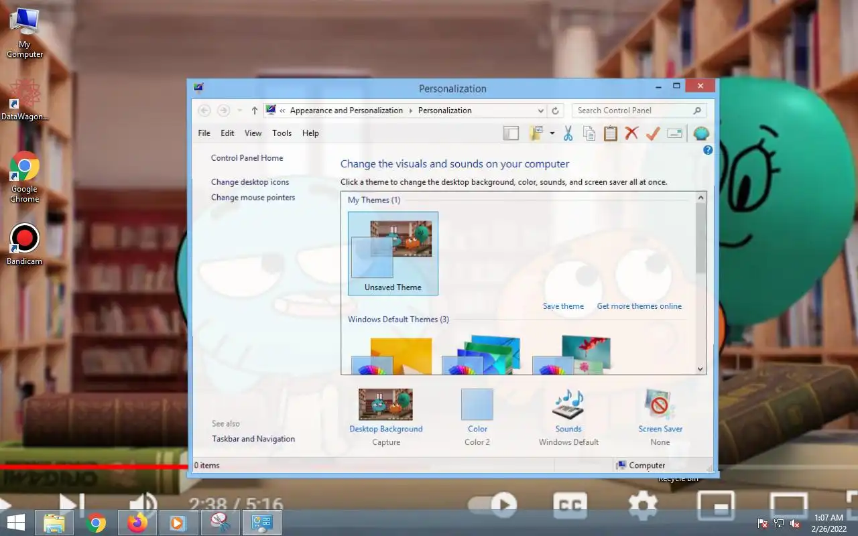The width and height of the screenshot is (858, 536).
Task: Expand the arrow after Appearance and Personalization
Action: click(411, 111)
